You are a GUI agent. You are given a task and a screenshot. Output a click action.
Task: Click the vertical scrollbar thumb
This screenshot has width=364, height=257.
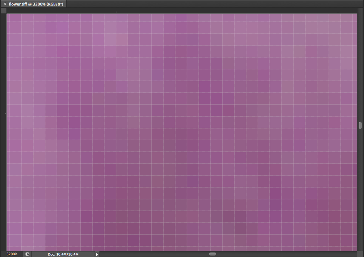pyautogui.click(x=360, y=125)
